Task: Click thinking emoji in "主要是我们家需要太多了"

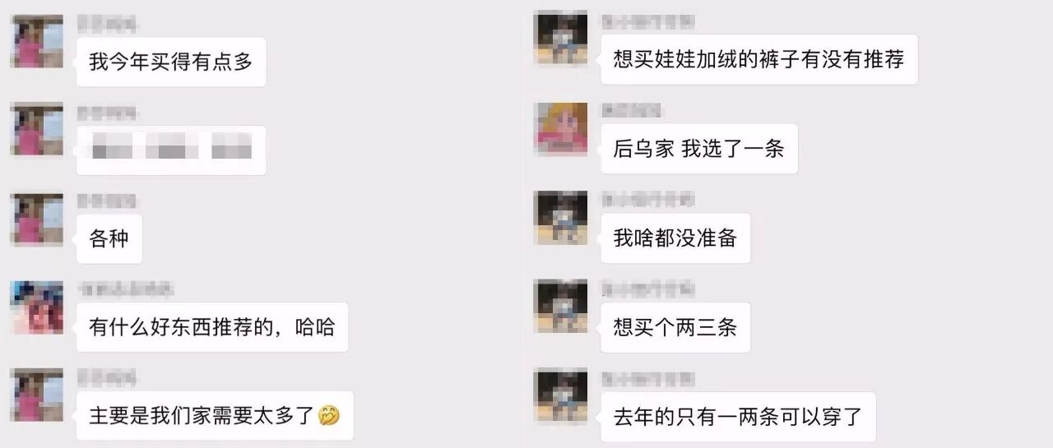Action: 330,416
